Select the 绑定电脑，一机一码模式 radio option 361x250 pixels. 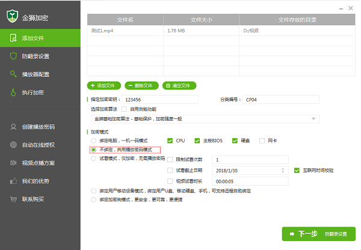(93, 141)
